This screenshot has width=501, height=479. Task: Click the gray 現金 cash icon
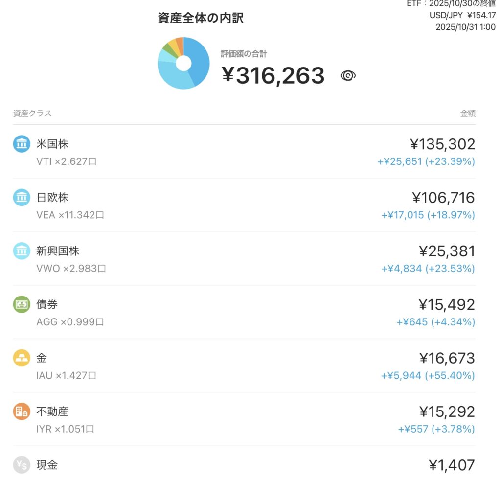[22, 464]
